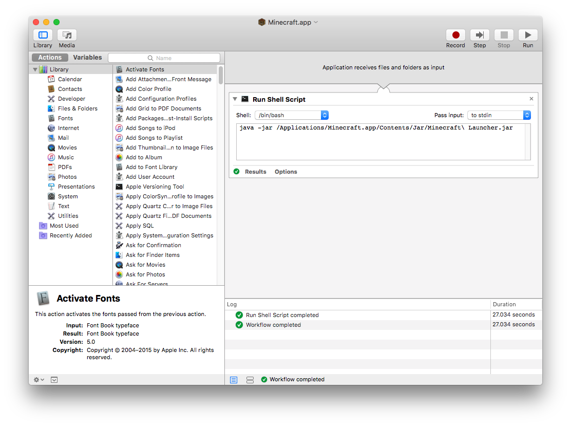Open the Pass input dropdown

(499, 115)
